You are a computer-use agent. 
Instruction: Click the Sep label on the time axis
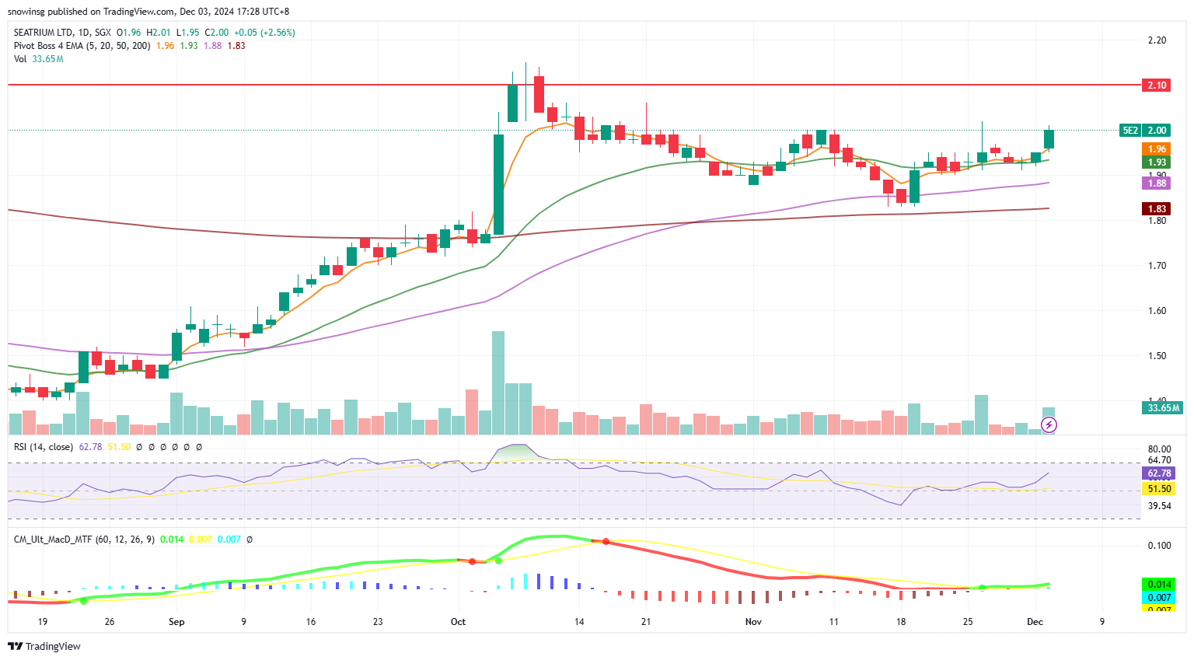[x=176, y=621]
